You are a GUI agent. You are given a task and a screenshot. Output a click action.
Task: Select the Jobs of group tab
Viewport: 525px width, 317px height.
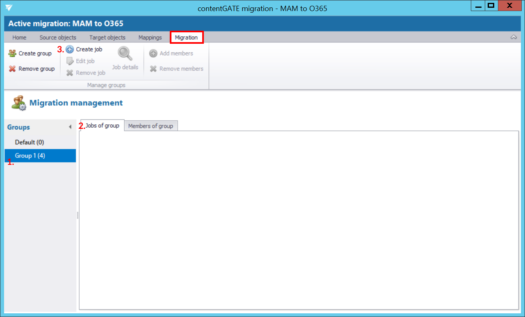tap(102, 126)
